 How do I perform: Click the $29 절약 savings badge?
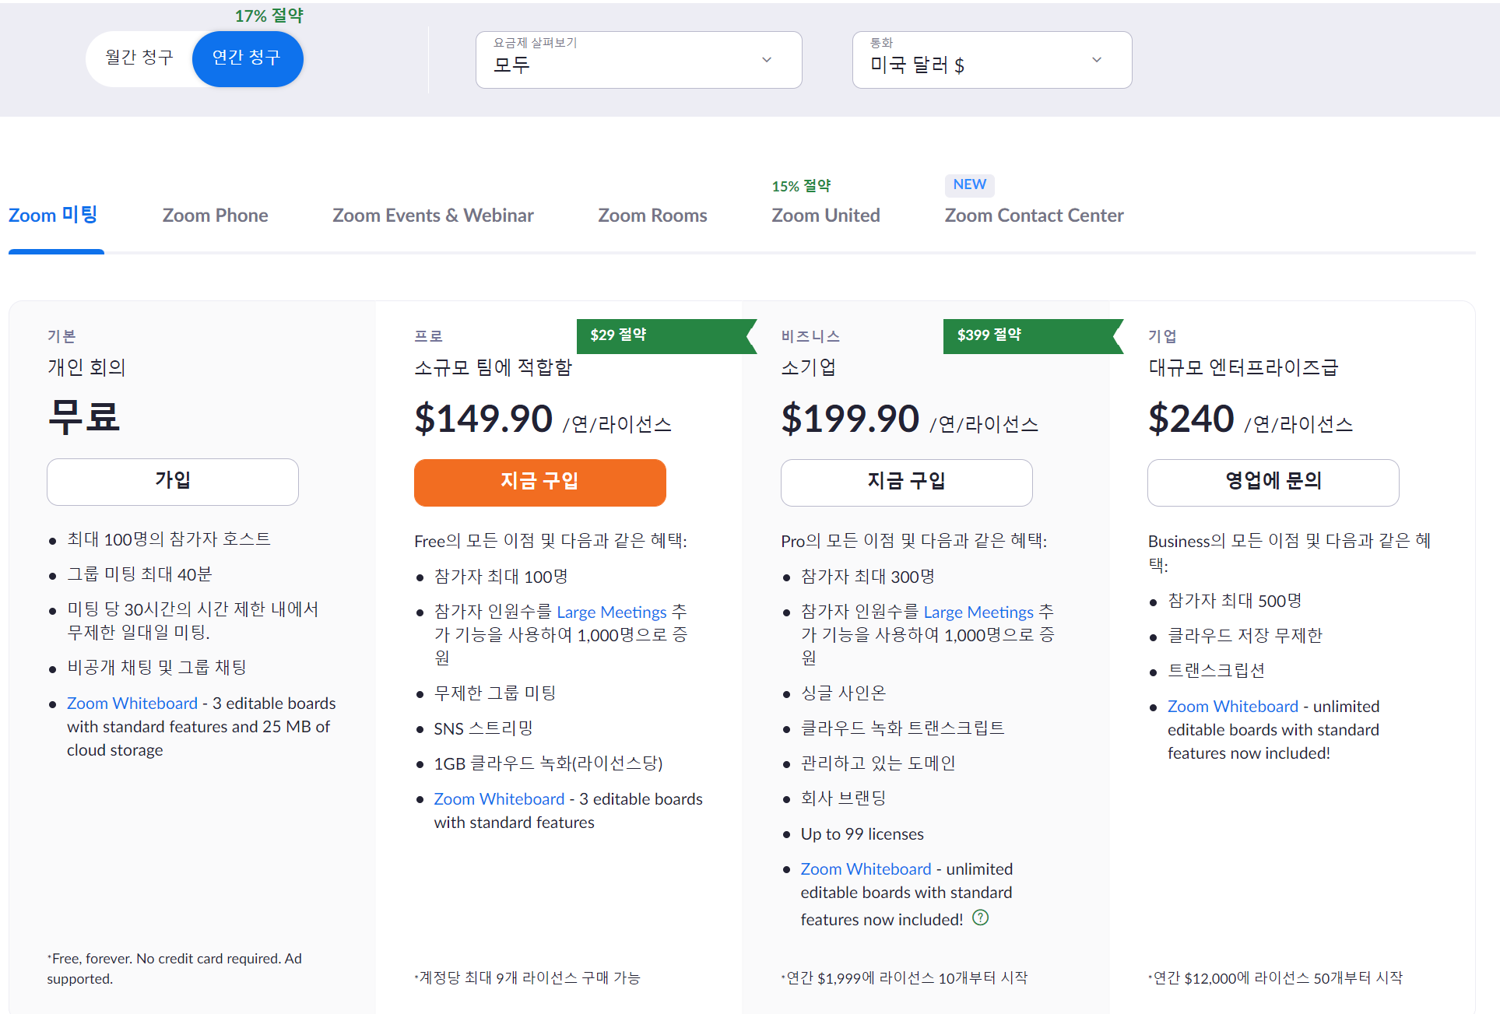click(x=666, y=336)
